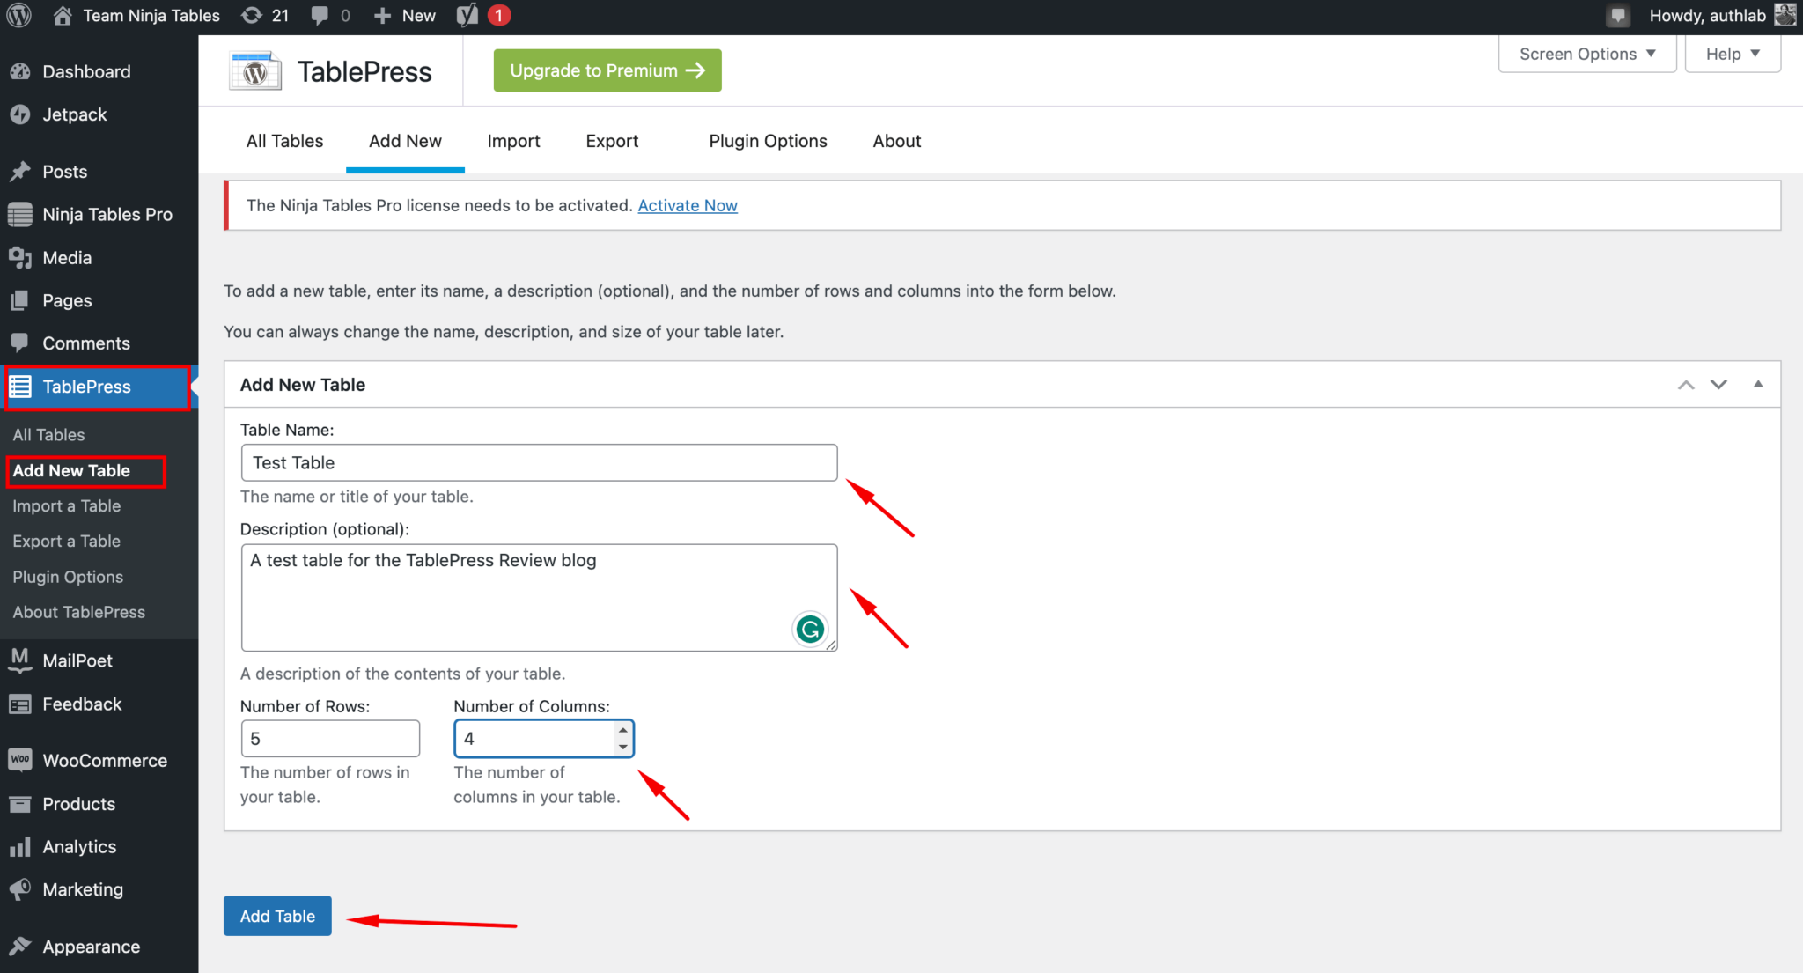1803x973 pixels.
Task: Click the Grammarly icon in description box
Action: tap(809, 629)
